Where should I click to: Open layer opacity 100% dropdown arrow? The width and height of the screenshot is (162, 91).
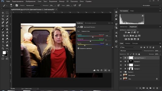(160, 51)
